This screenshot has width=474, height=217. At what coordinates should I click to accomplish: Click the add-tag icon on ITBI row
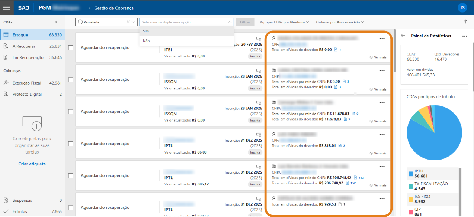[x=259, y=39]
